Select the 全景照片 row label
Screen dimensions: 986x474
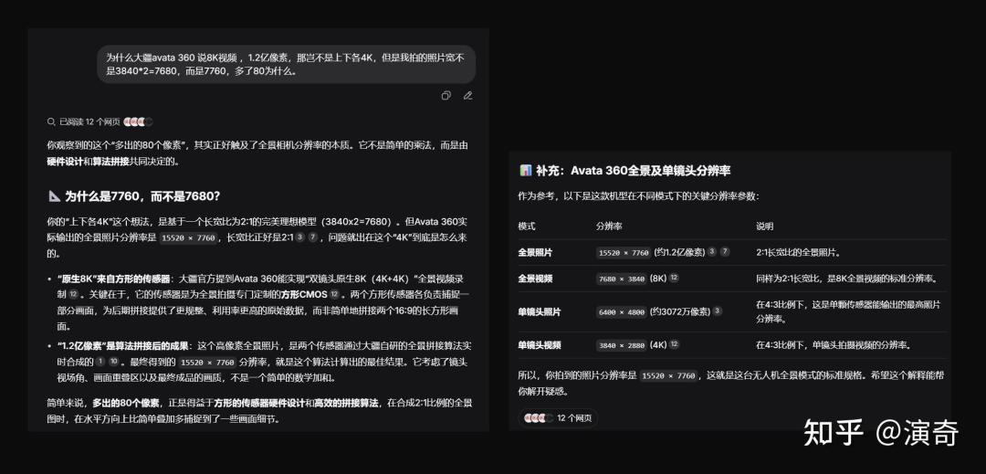[535, 252]
